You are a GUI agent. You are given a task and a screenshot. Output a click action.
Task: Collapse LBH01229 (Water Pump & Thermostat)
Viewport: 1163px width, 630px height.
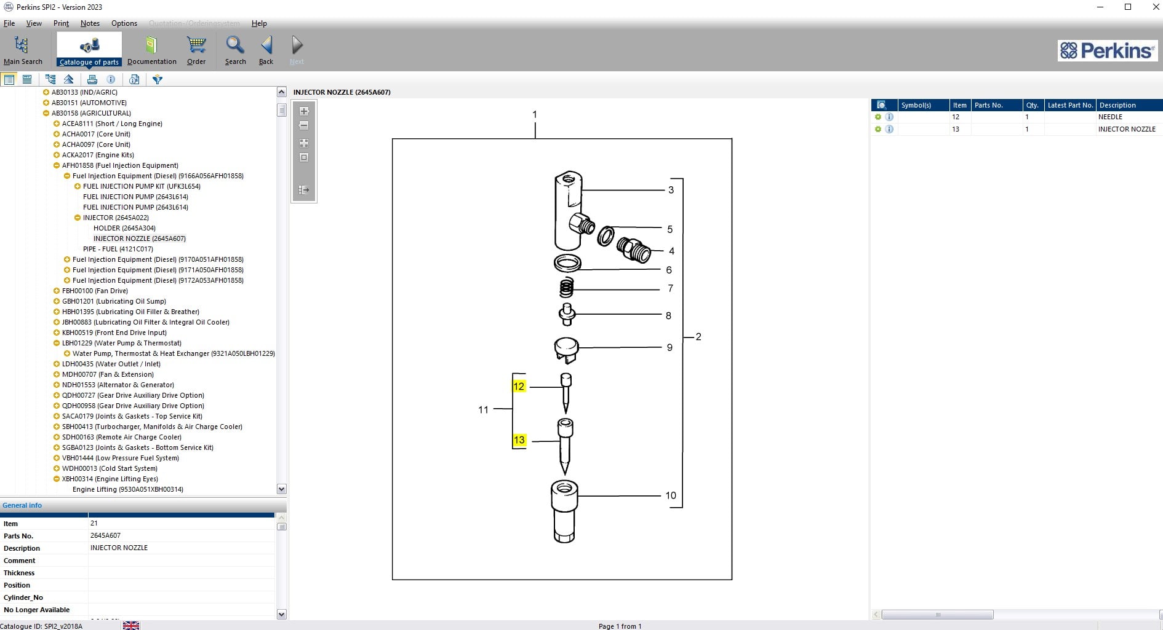pos(57,343)
